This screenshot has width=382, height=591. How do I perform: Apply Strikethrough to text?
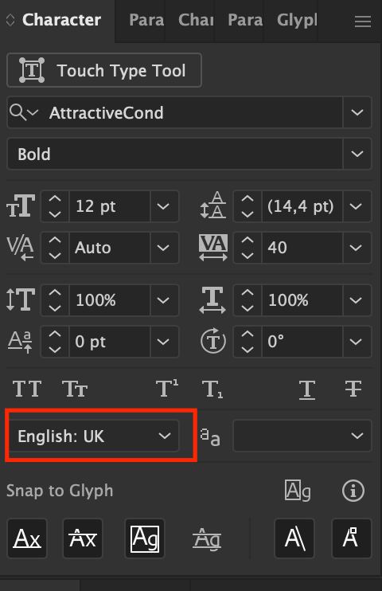pyautogui.click(x=353, y=389)
